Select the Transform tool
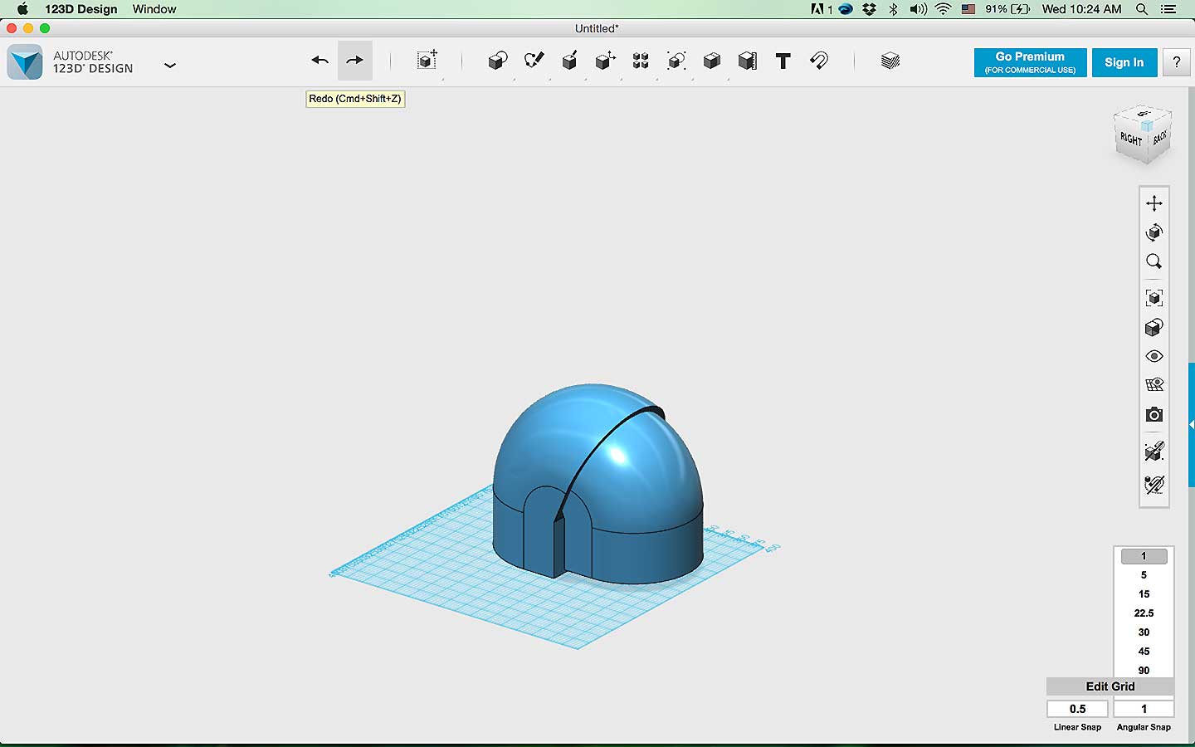The height and width of the screenshot is (747, 1195). tap(427, 61)
